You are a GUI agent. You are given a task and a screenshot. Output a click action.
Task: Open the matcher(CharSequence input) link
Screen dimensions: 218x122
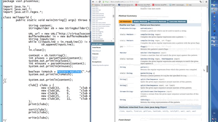pyautogui.click(x=144, y=53)
